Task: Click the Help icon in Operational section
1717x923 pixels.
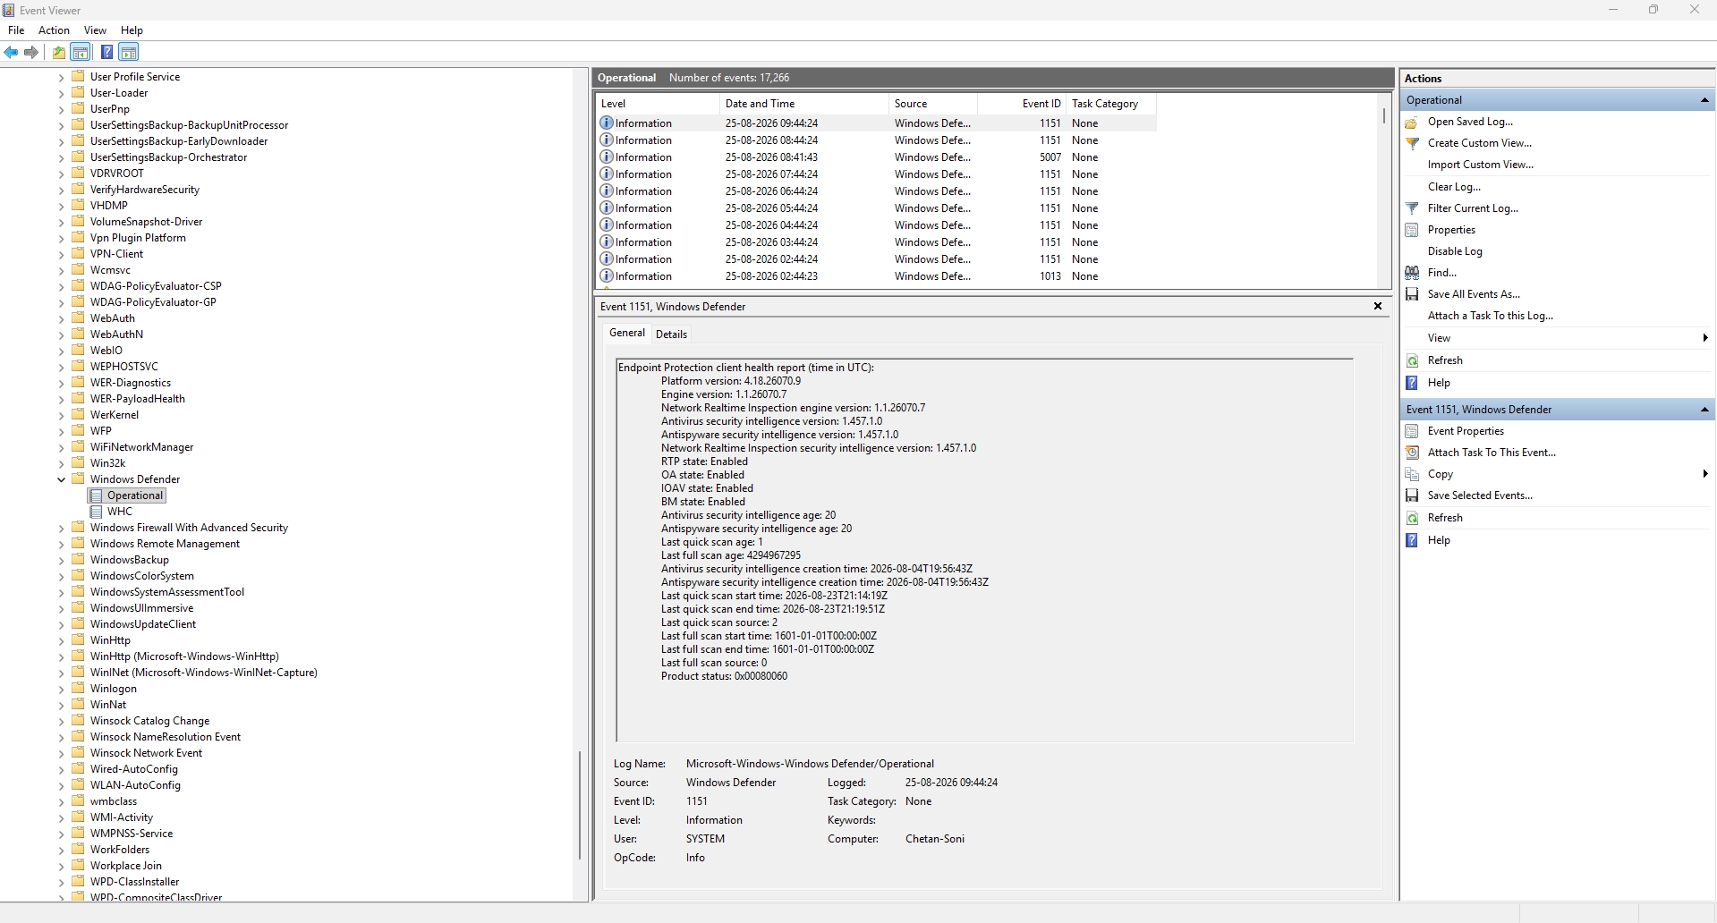Action: (1412, 383)
